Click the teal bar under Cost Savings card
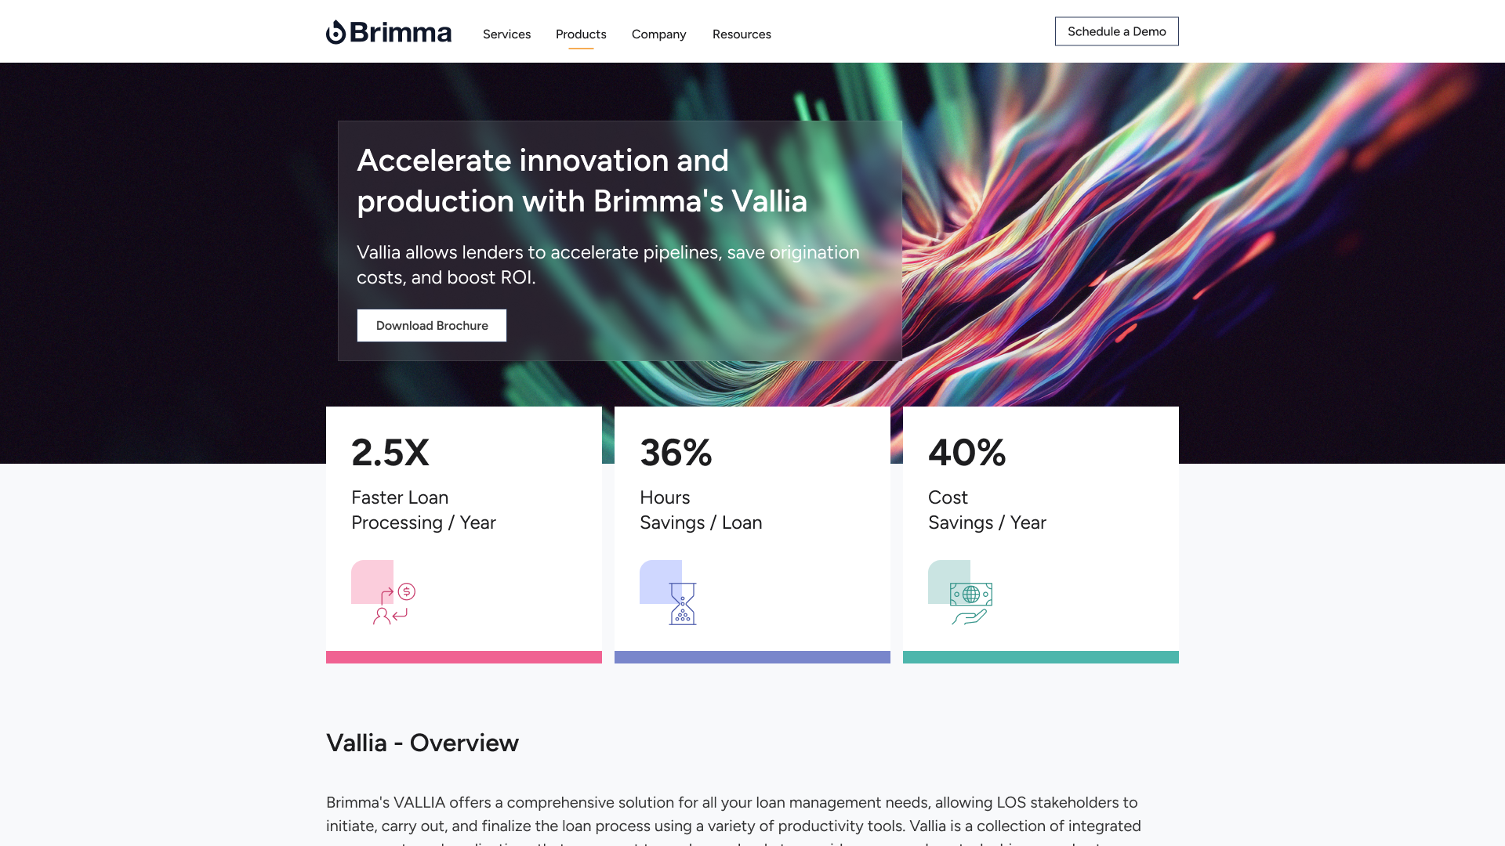 (1041, 657)
